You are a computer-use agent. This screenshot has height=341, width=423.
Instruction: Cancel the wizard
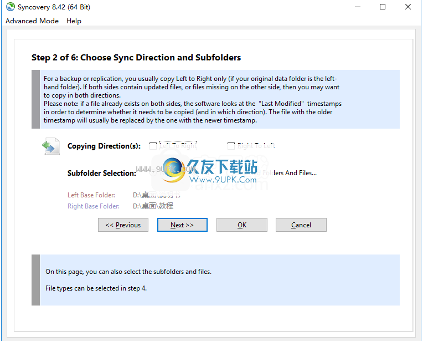301,225
